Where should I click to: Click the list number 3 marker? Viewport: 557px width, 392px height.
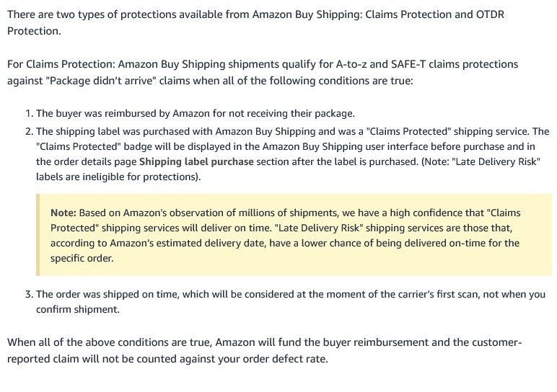point(29,295)
